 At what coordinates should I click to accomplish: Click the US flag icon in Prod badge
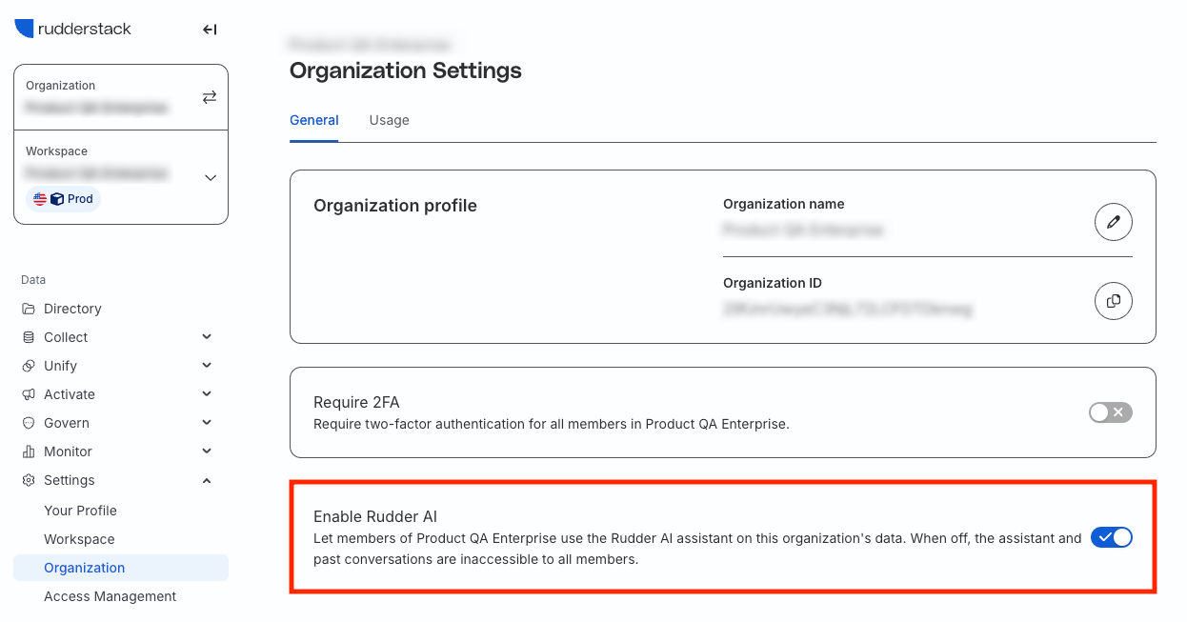pyautogui.click(x=40, y=199)
